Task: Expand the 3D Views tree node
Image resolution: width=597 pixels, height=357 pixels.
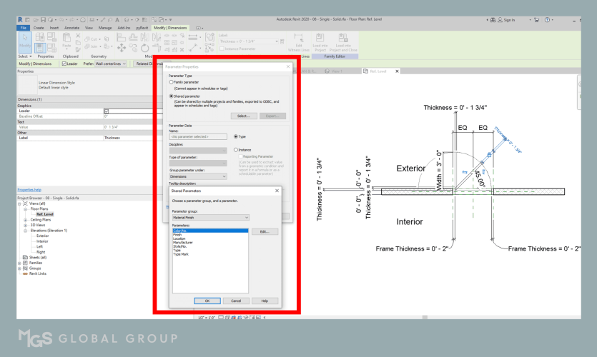Action: pos(25,226)
